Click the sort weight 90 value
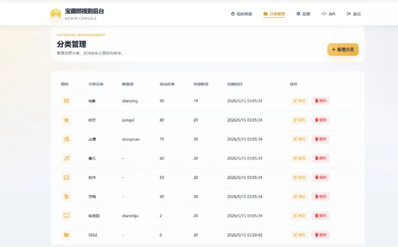Image resolution: width=398 pixels, height=247 pixels. pos(162,101)
